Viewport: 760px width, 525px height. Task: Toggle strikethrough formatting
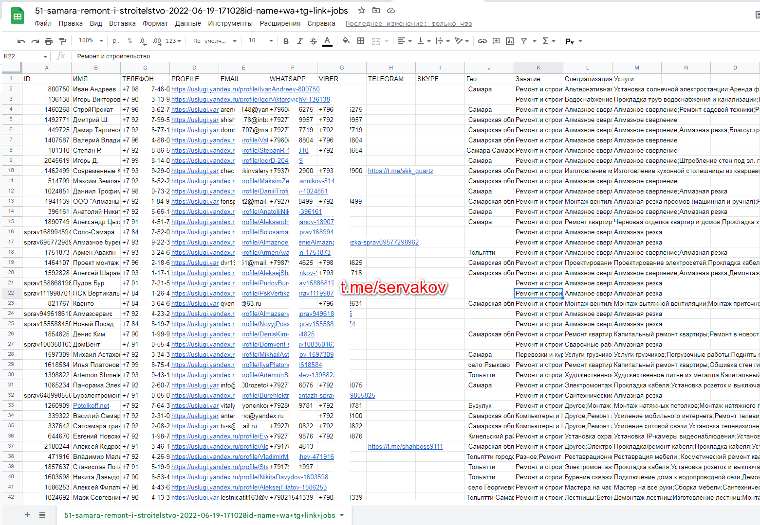[x=313, y=41]
